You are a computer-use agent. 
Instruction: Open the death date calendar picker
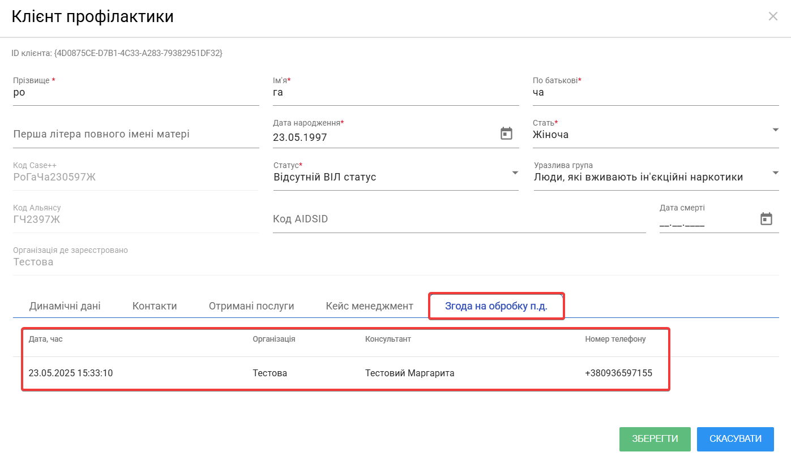pyautogui.click(x=766, y=219)
